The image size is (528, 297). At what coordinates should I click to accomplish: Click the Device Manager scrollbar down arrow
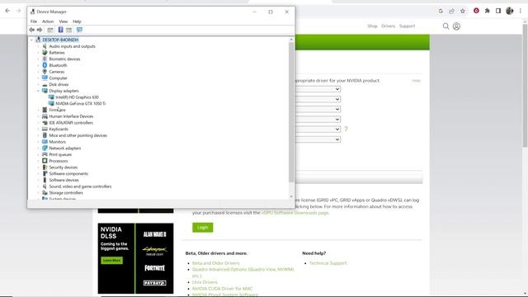(x=291, y=196)
